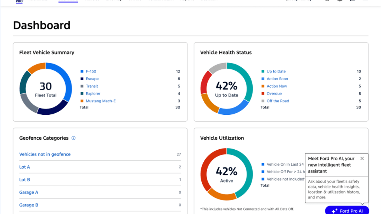The width and height of the screenshot is (381, 214).
Task: Click the F-150 count '12'
Action: (x=178, y=71)
